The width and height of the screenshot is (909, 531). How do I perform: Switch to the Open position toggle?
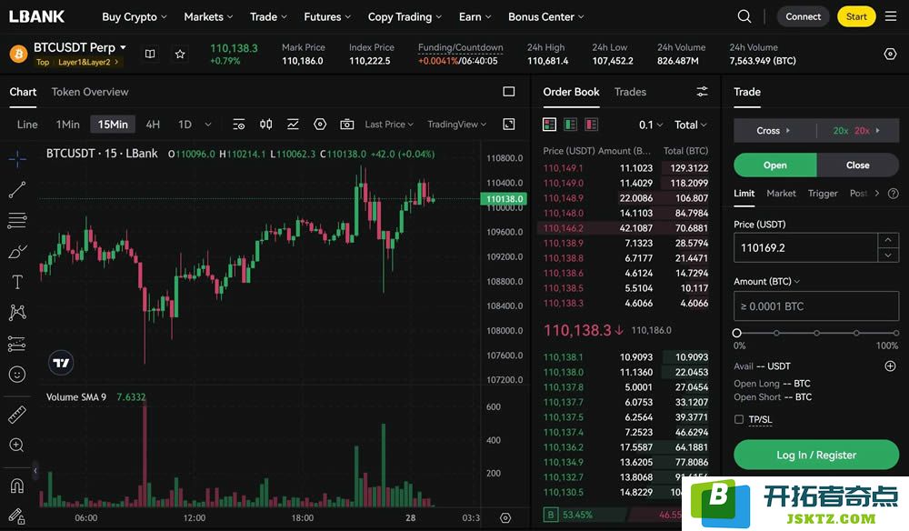[775, 165]
